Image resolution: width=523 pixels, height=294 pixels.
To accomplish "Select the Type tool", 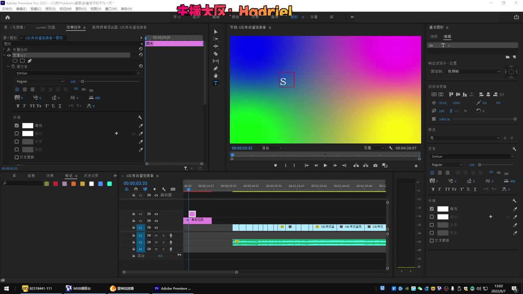I will pos(216,83).
